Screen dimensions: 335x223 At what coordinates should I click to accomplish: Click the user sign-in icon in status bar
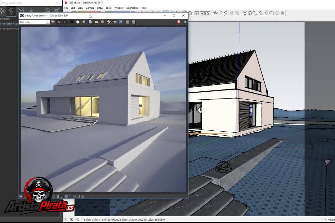[78, 219]
